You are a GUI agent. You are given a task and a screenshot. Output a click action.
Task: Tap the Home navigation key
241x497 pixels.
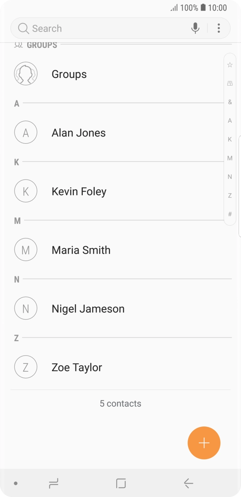pos(120,483)
